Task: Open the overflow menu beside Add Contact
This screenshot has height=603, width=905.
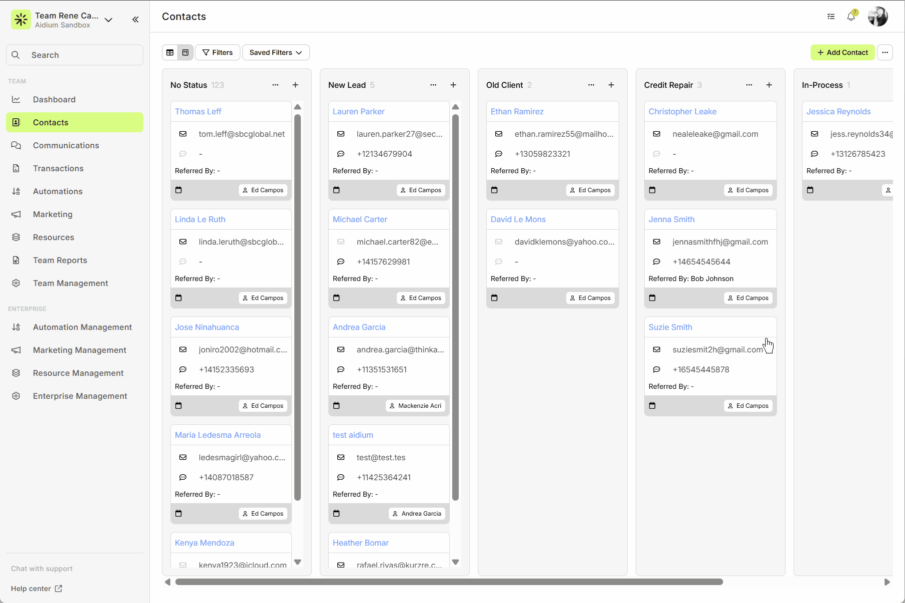Action: [885, 52]
